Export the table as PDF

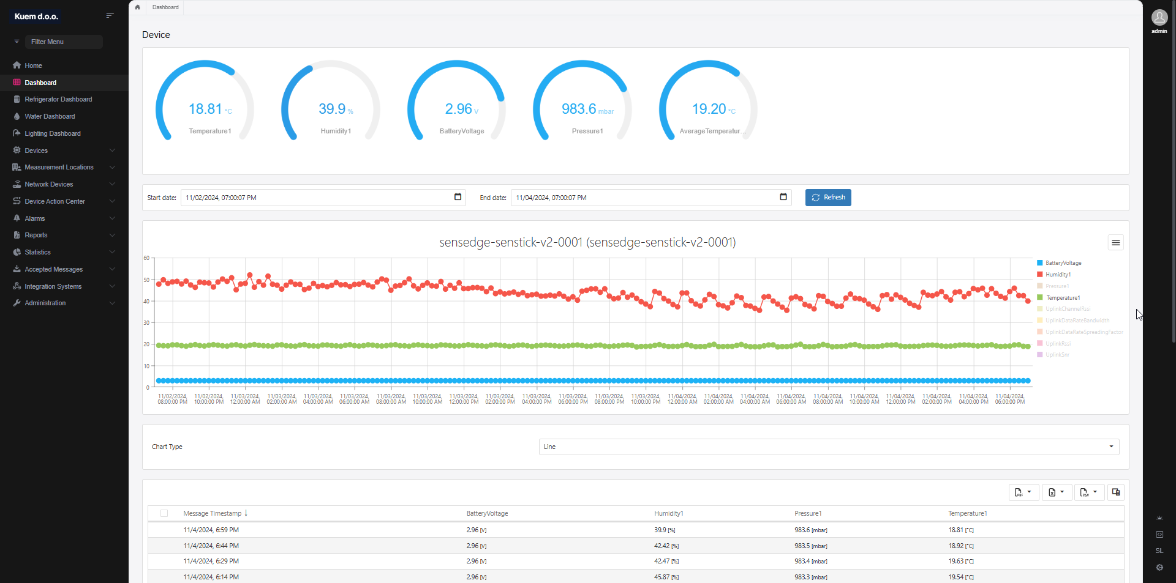(x=1022, y=492)
